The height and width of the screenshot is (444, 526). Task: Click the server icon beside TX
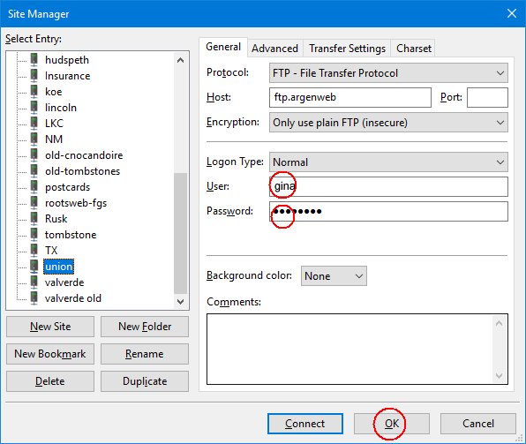click(34, 251)
